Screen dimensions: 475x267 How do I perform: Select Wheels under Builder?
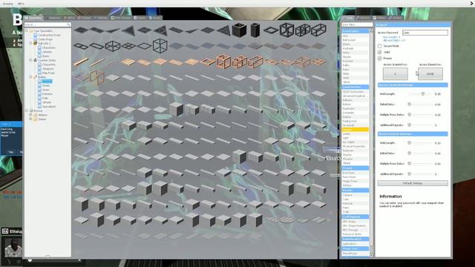(x=47, y=102)
